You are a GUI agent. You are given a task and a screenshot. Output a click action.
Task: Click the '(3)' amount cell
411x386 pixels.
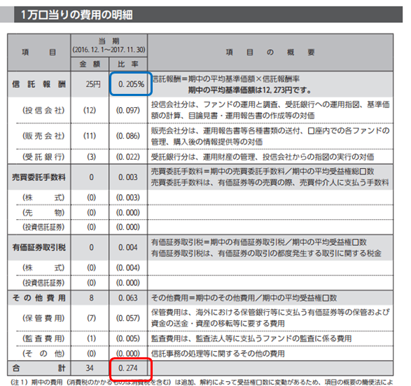coord(91,157)
